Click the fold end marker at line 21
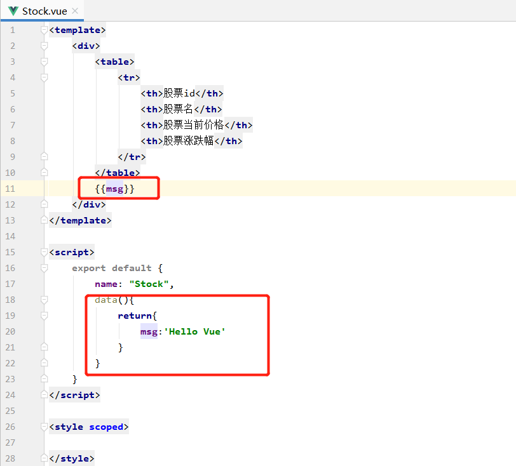This screenshot has width=516, height=466. click(44, 347)
